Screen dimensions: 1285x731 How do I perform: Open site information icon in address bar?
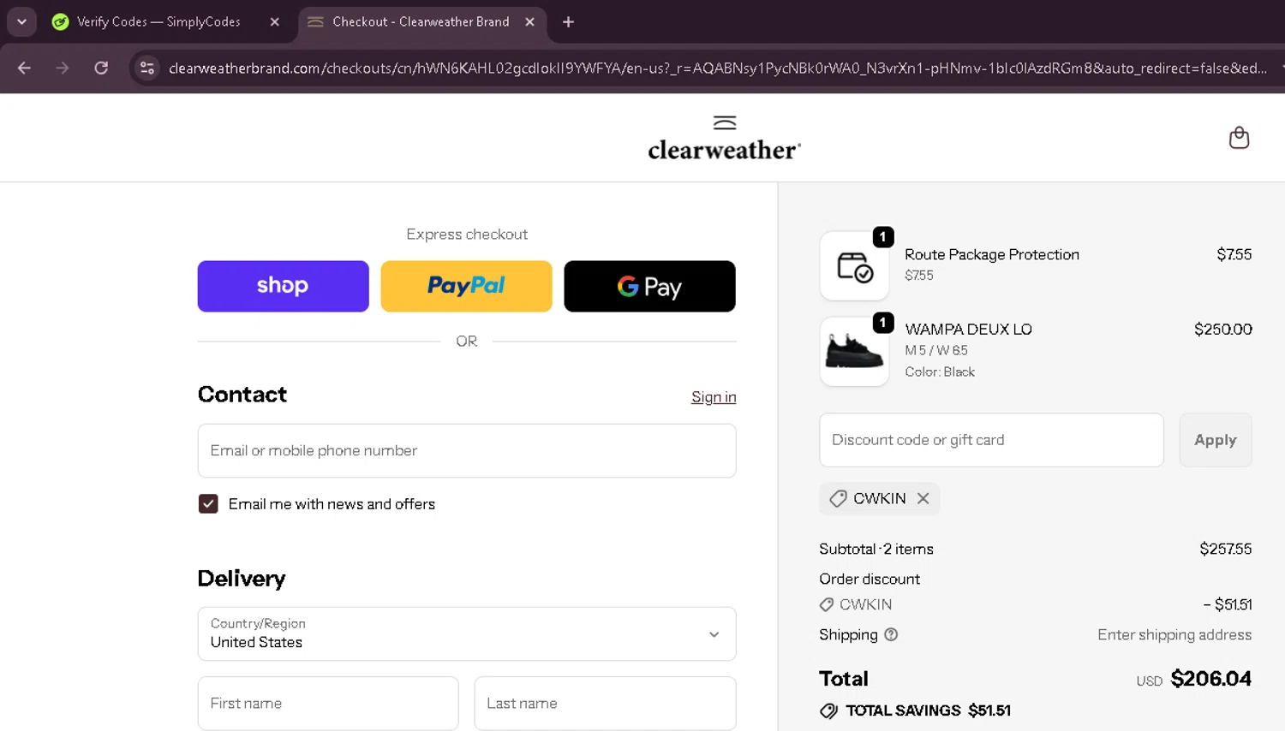click(147, 68)
